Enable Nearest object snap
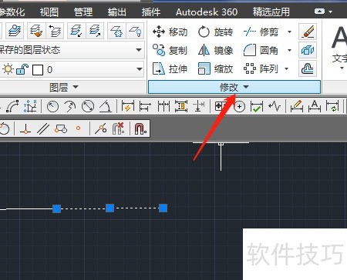Image resolution: width=347 pixels, height=280 pixels. (x=100, y=128)
